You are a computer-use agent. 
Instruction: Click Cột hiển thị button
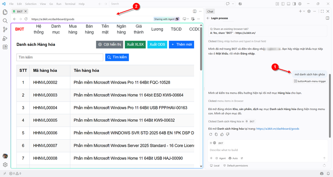point(110,44)
